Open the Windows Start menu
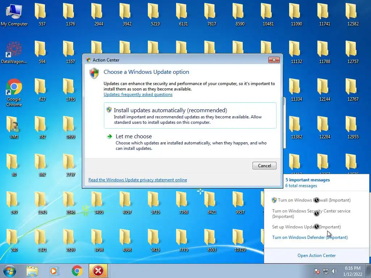Screen dimensions: 371x278 click(x=10, y=271)
